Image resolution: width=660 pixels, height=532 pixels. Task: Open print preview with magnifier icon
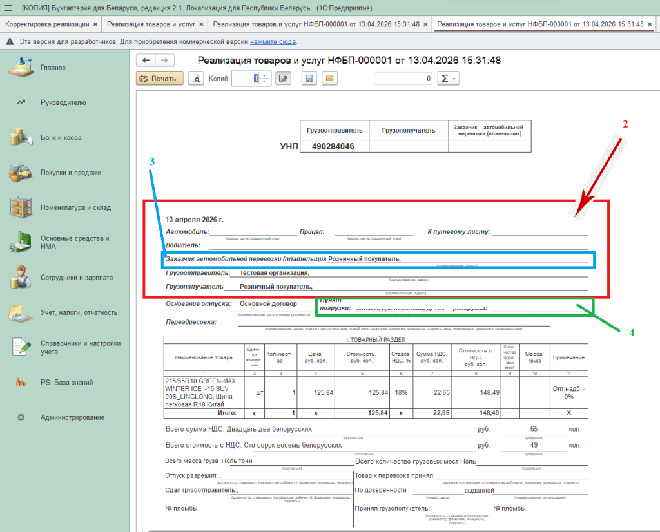coord(195,79)
